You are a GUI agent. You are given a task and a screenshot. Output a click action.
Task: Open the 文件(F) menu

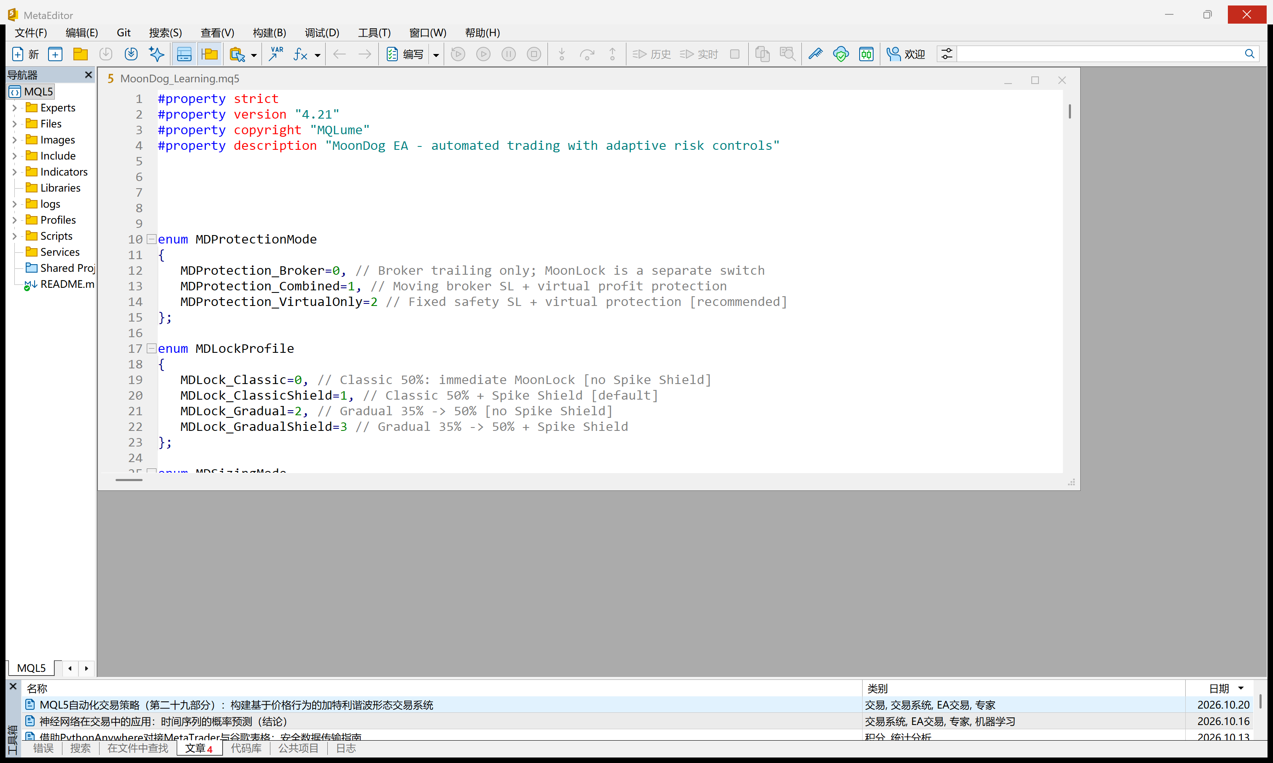31,33
